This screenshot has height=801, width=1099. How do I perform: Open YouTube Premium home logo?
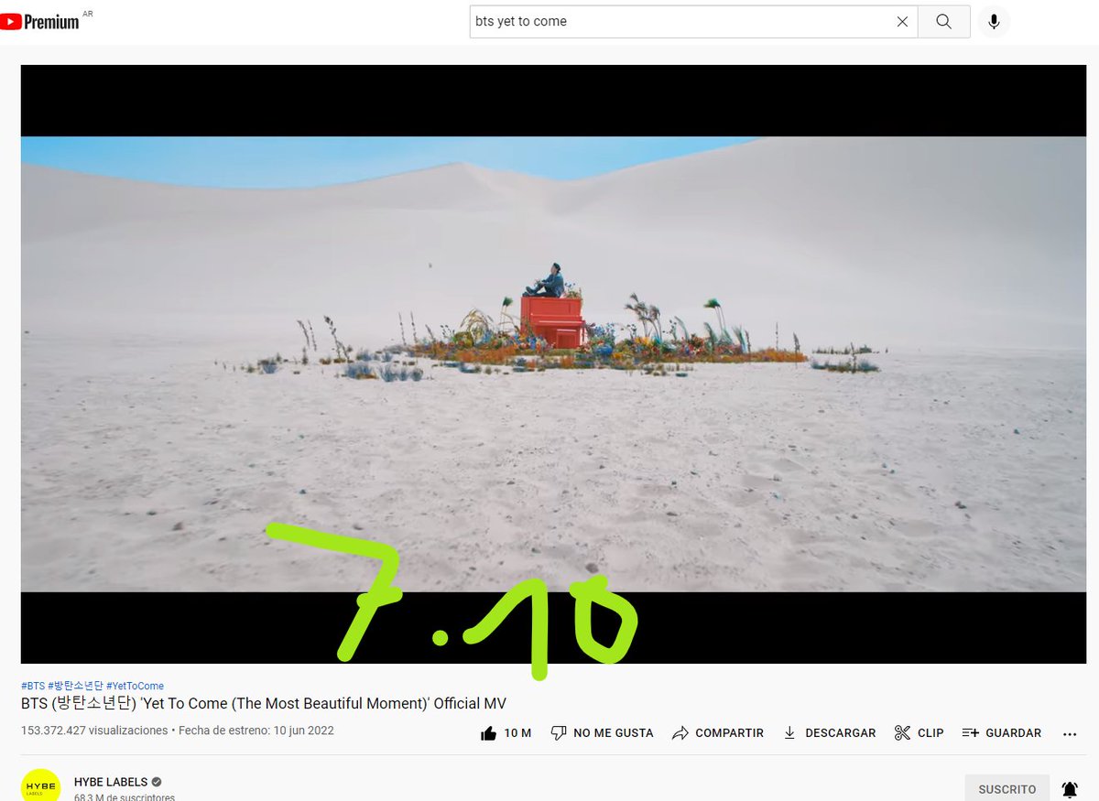coord(40,21)
